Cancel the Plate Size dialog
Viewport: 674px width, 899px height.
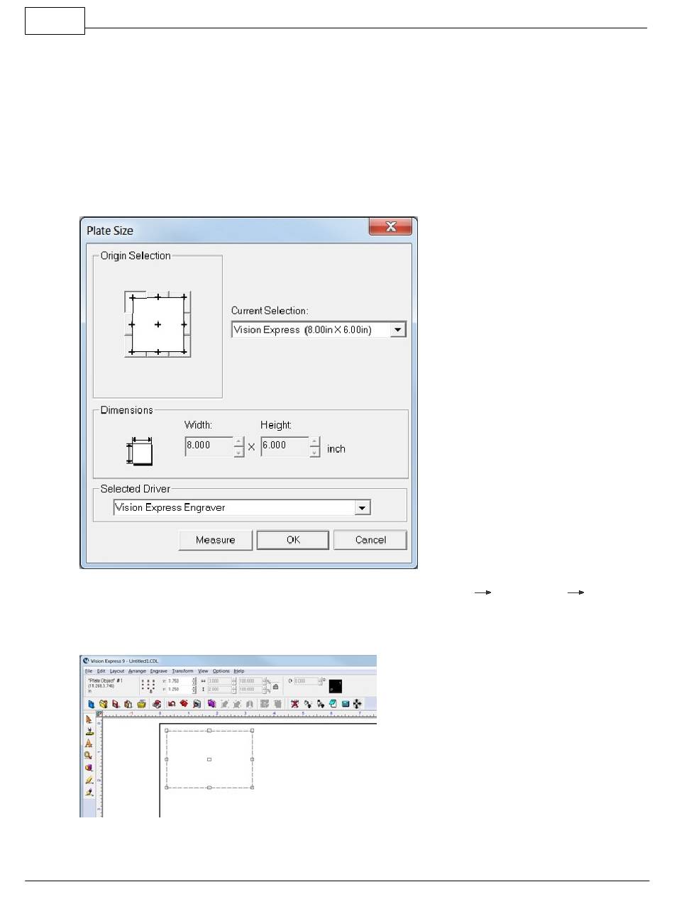[370, 540]
